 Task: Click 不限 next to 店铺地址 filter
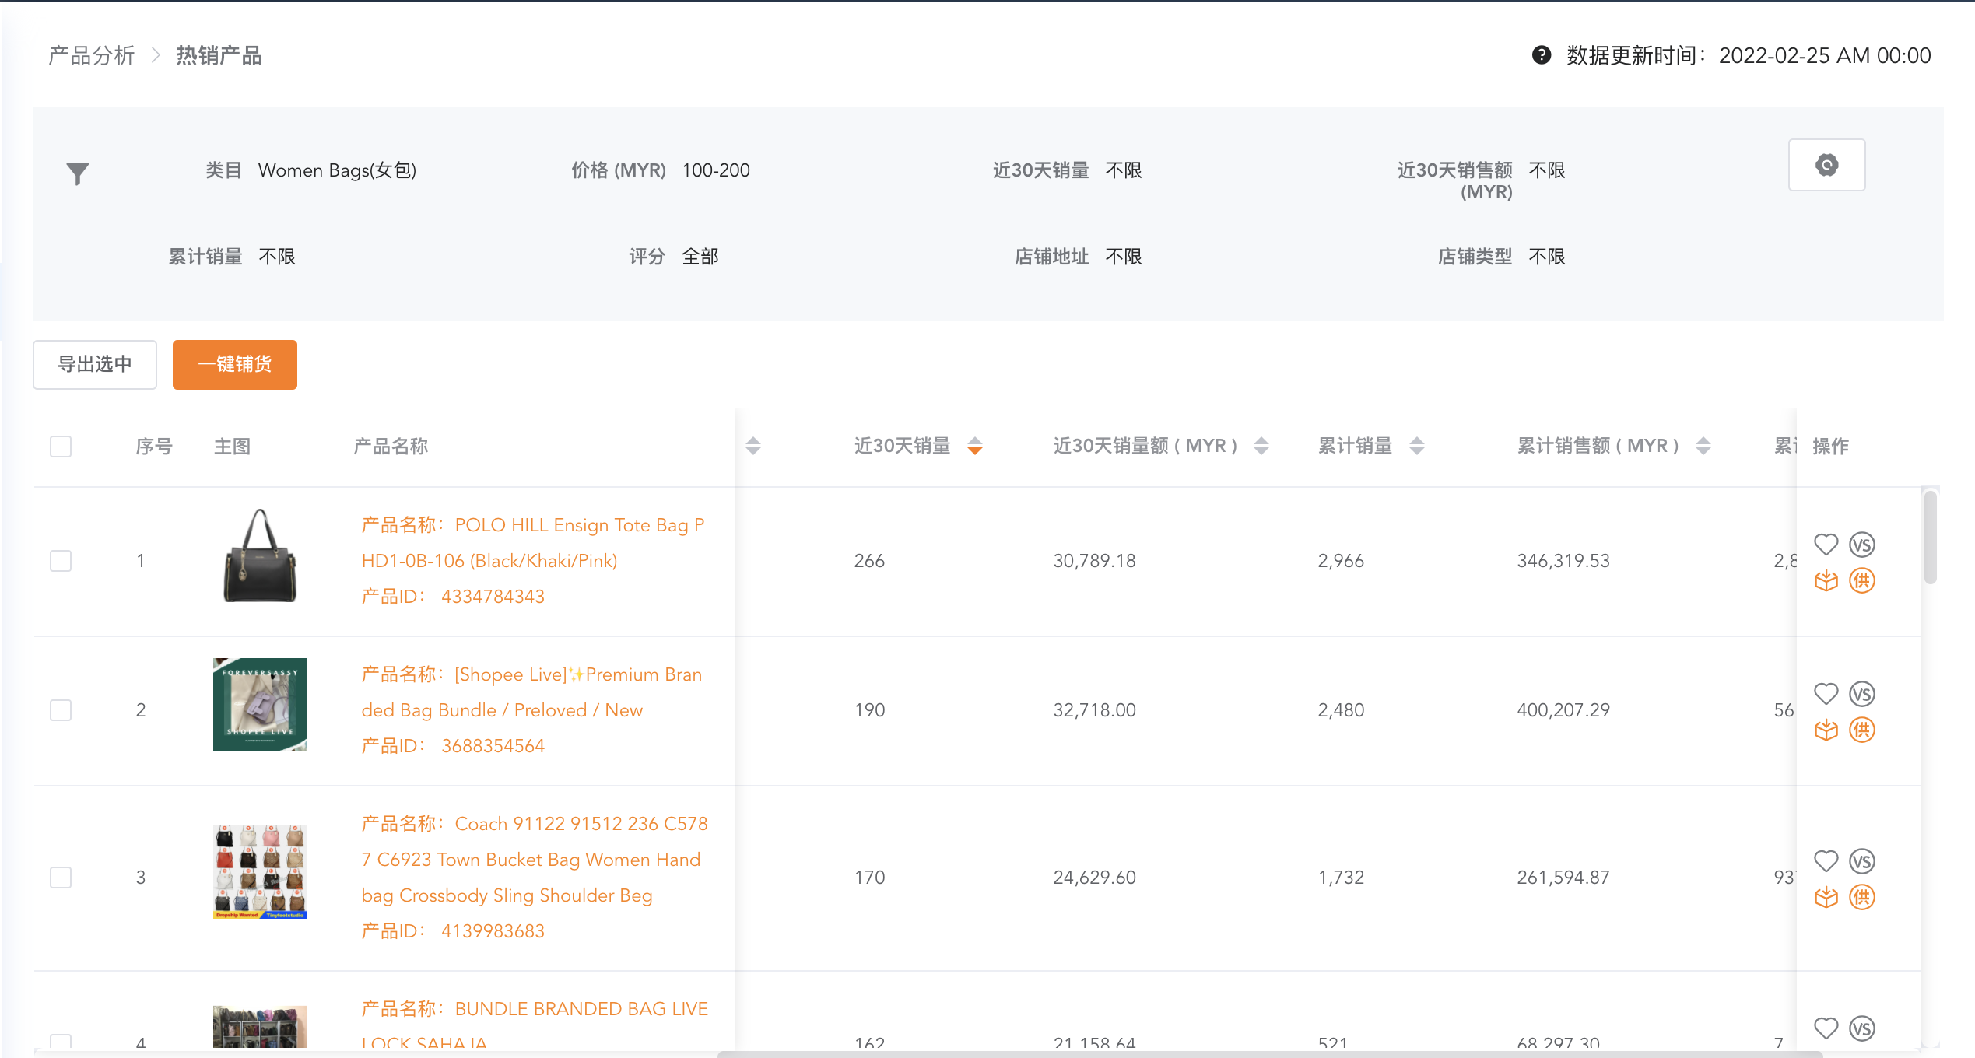1124,257
